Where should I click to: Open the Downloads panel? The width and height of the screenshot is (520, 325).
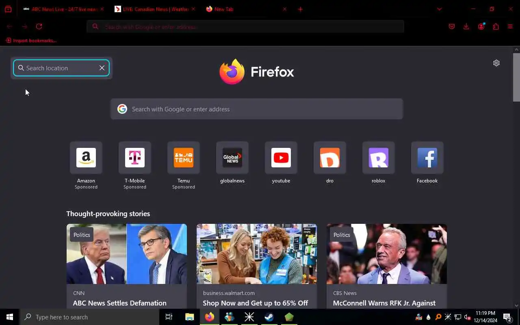(466, 26)
